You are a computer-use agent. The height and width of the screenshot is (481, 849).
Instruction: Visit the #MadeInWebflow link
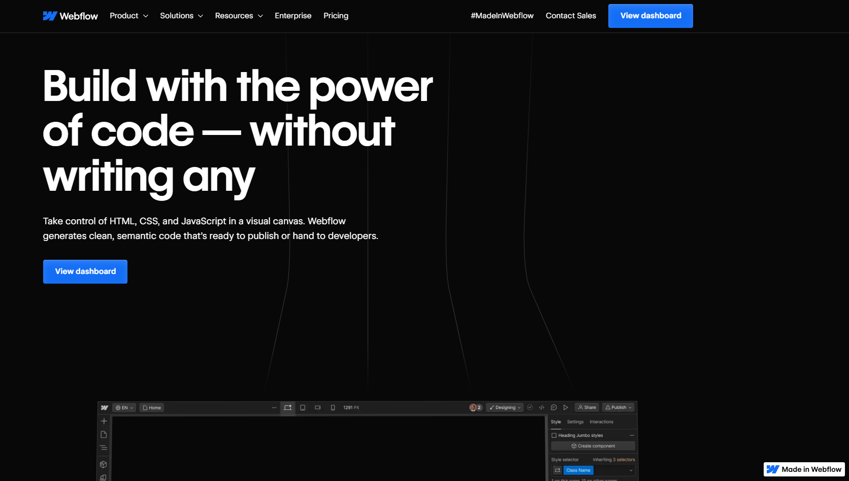point(502,16)
